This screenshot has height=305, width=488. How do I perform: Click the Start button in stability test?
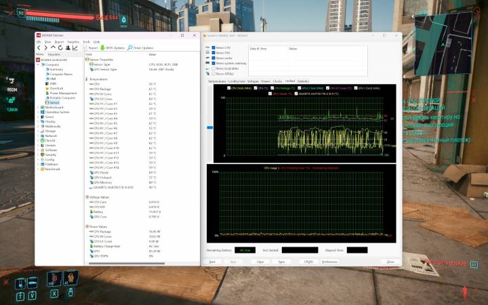click(212, 262)
